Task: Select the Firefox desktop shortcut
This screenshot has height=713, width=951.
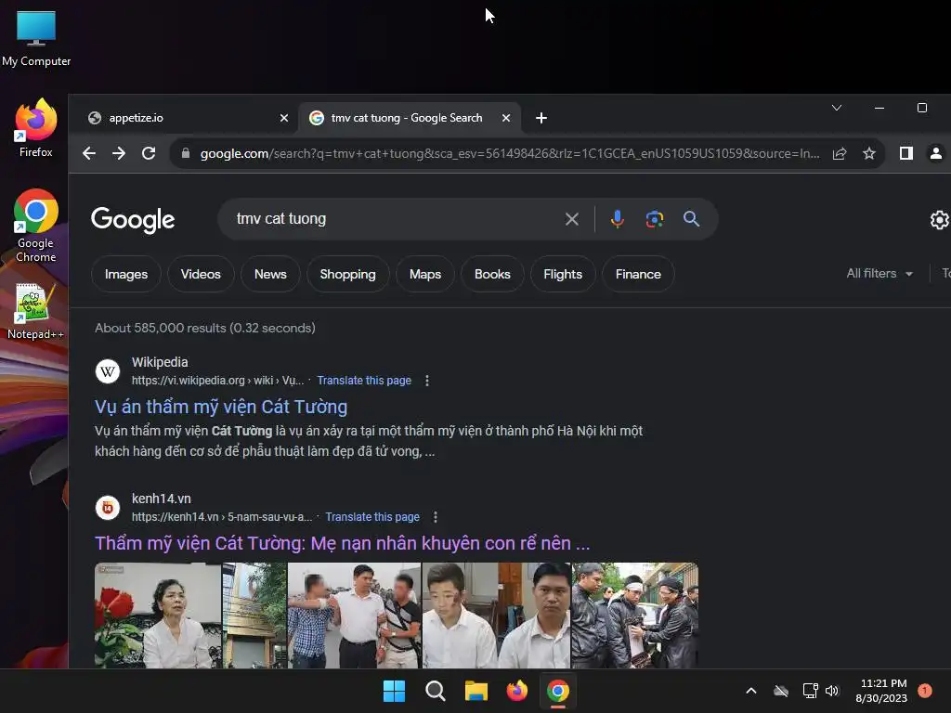Action: click(x=36, y=128)
